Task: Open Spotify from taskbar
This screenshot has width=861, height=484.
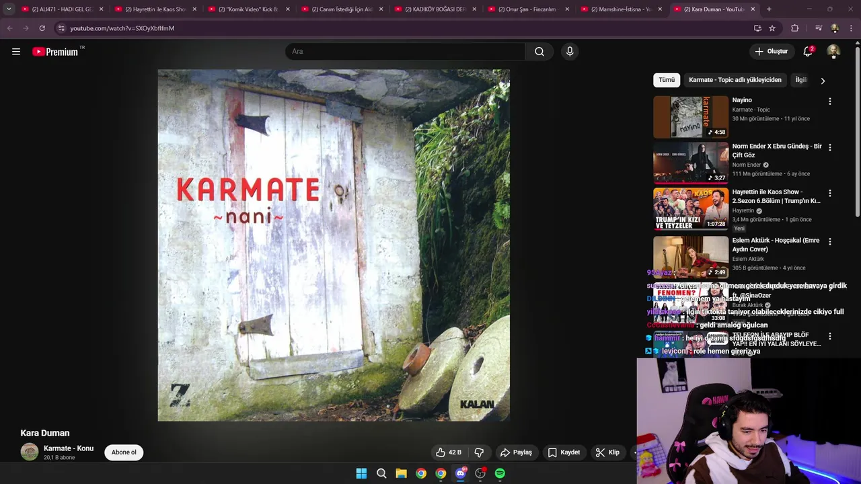Action: (500, 473)
